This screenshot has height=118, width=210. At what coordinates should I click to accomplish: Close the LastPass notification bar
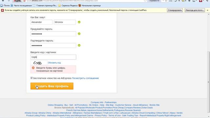pos(207,10)
